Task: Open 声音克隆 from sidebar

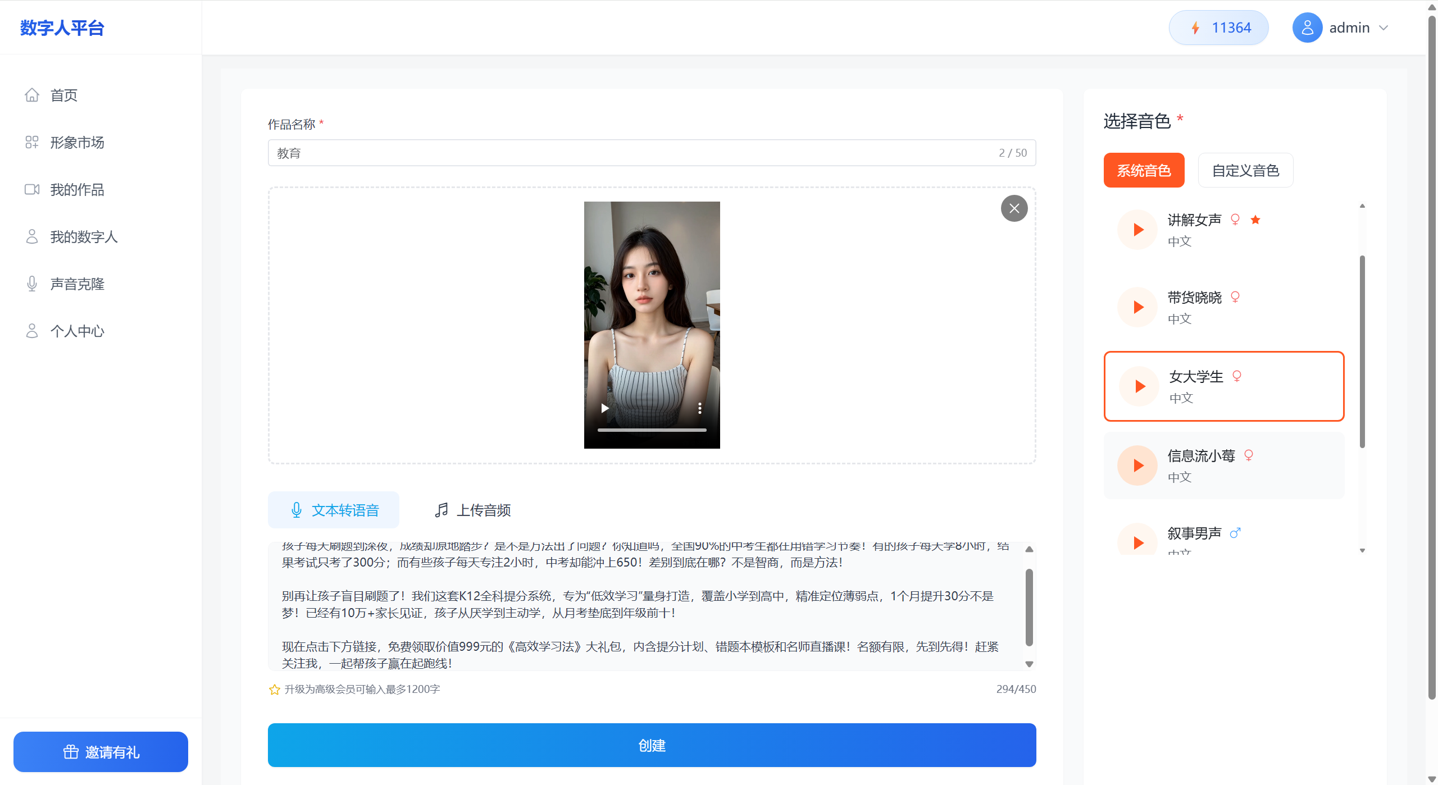Action: point(77,284)
